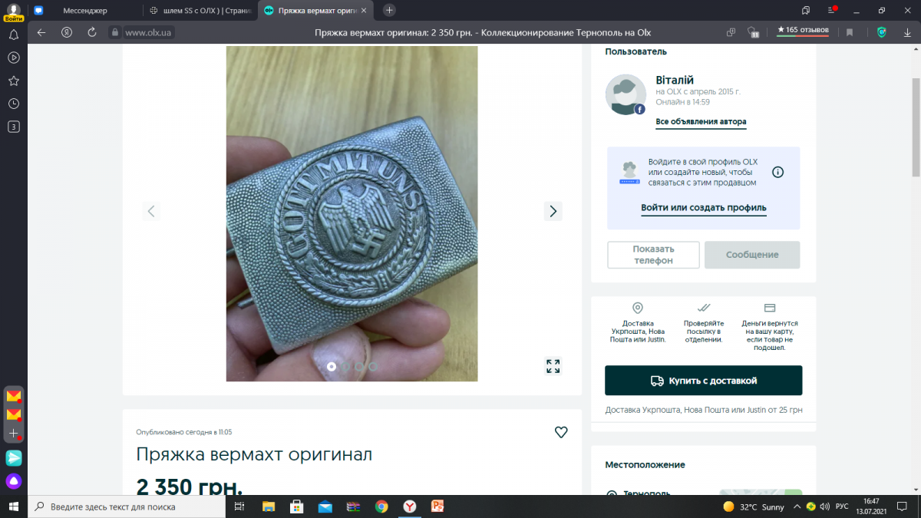
Task: Select the second gallery dot indicator
Action: [345, 367]
